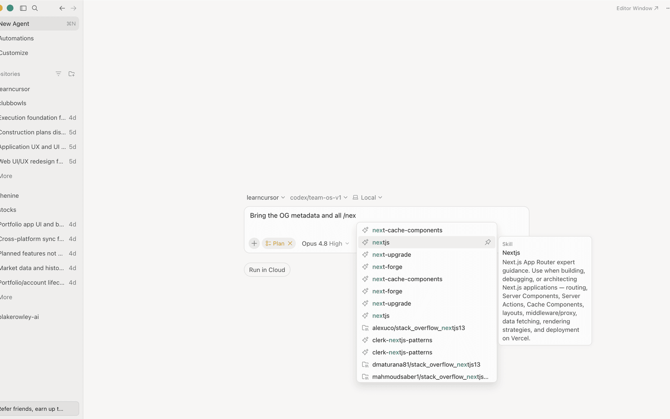
Task: Remove Plan mode with the X
Action: (x=290, y=243)
